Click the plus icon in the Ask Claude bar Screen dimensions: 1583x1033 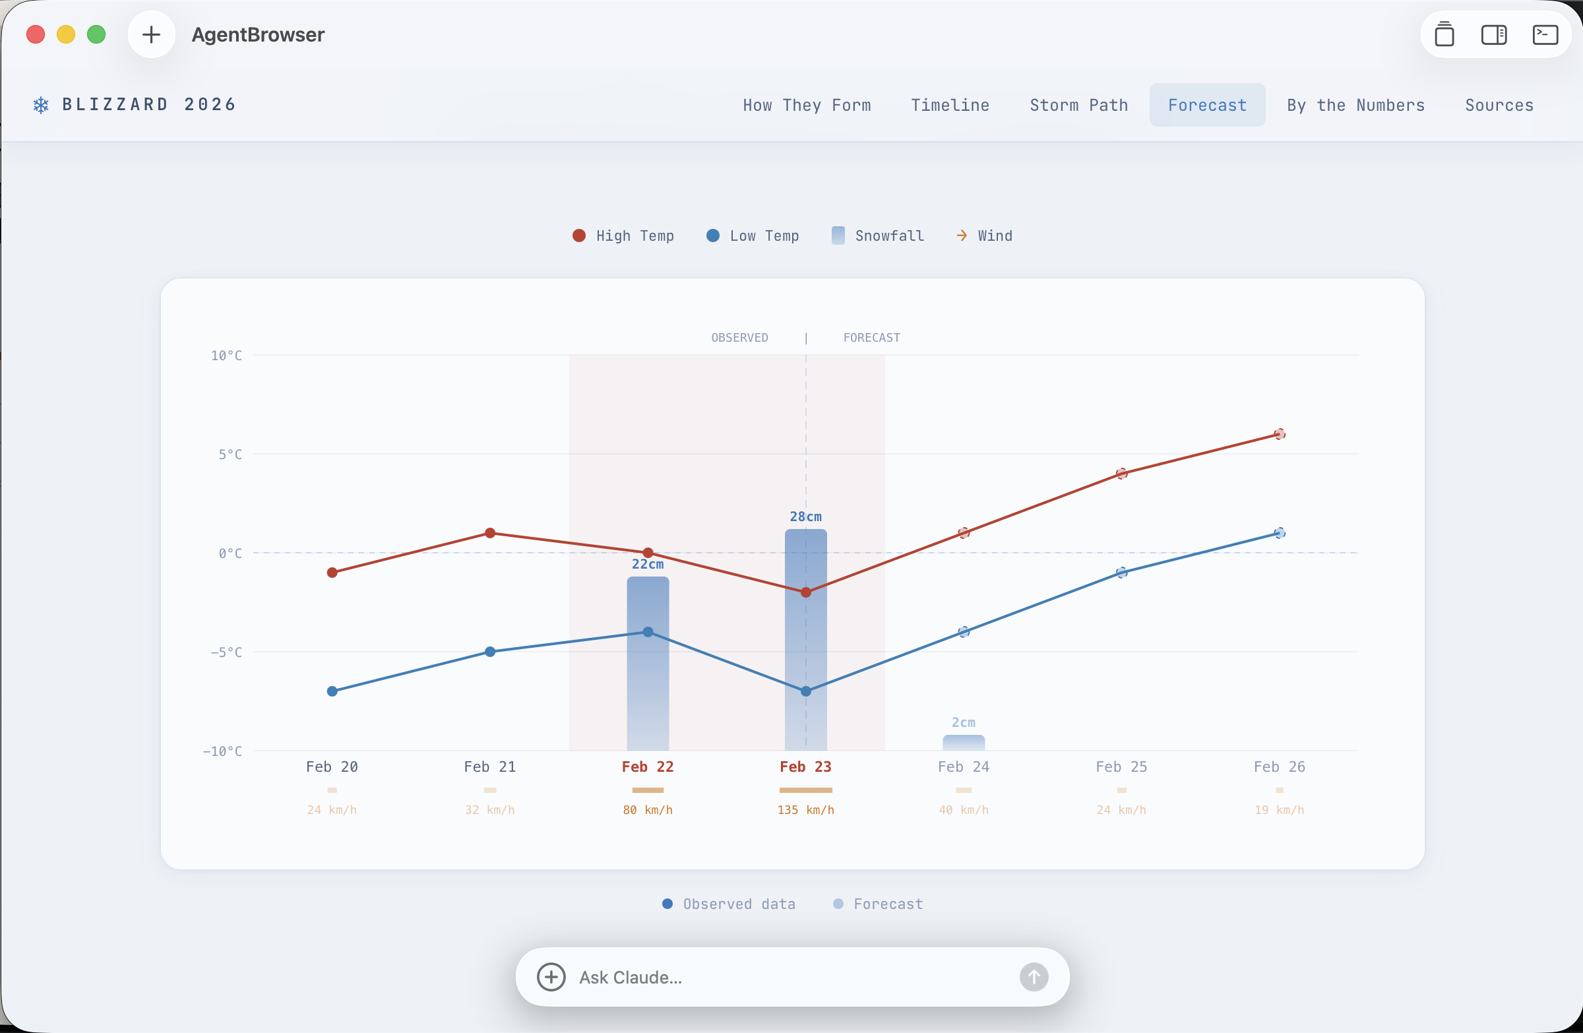click(x=551, y=977)
